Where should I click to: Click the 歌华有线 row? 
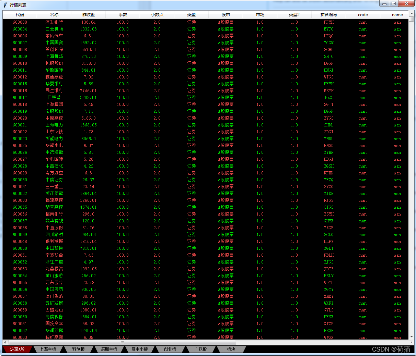coord(206,221)
